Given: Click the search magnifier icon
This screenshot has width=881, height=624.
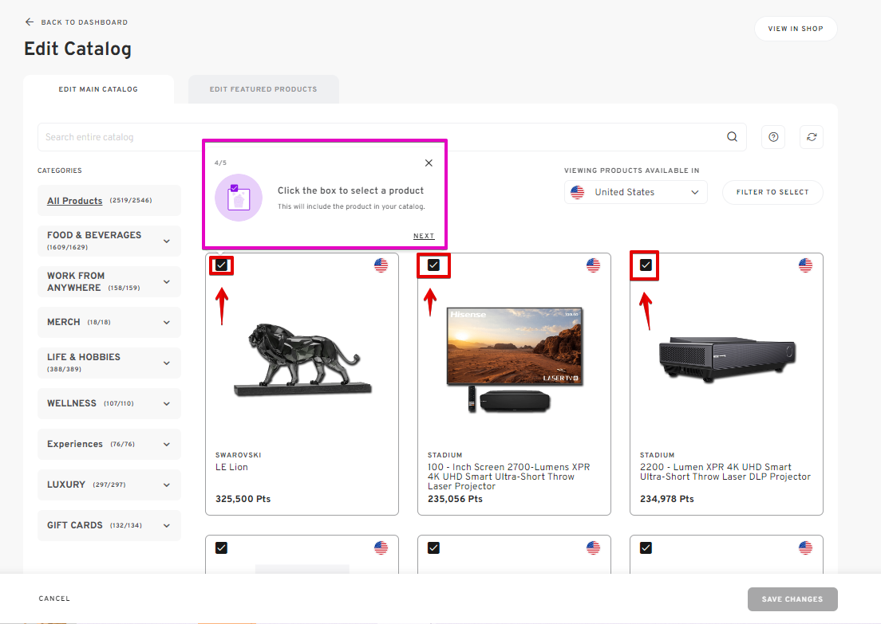Looking at the screenshot, I should 732,137.
